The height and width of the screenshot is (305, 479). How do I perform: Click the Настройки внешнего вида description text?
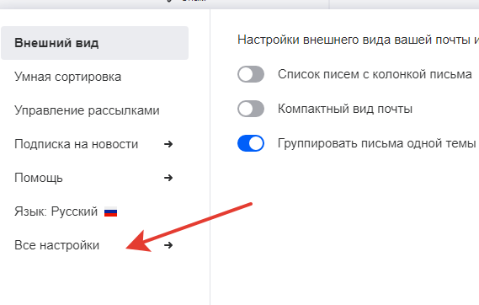coord(358,40)
